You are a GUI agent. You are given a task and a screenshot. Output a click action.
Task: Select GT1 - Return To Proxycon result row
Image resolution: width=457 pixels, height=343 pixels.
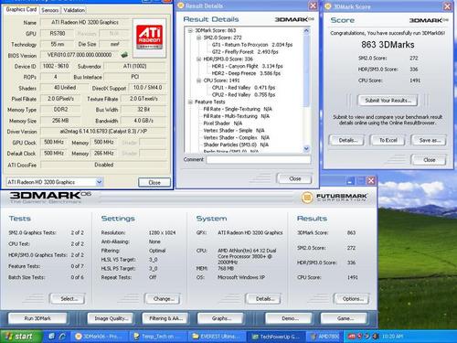252,45
